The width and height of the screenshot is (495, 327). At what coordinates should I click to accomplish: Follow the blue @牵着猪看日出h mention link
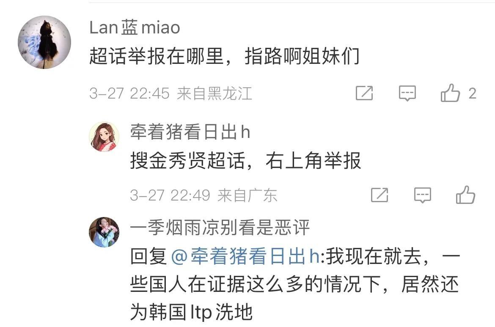pos(245,256)
